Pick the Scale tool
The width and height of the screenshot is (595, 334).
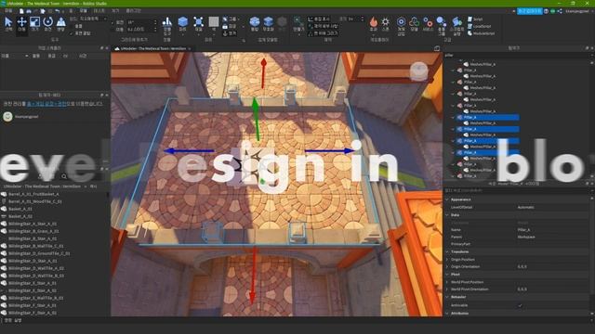(x=34, y=23)
